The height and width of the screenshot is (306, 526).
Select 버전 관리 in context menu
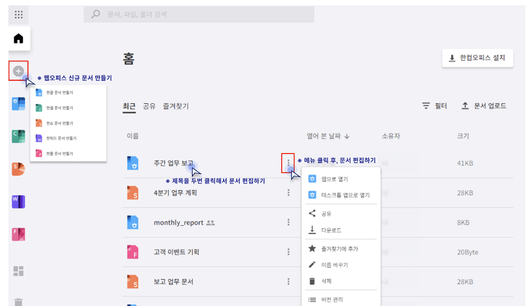[x=341, y=299]
